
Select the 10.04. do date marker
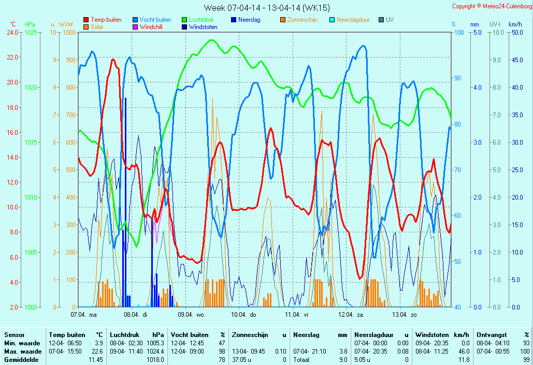(243, 315)
